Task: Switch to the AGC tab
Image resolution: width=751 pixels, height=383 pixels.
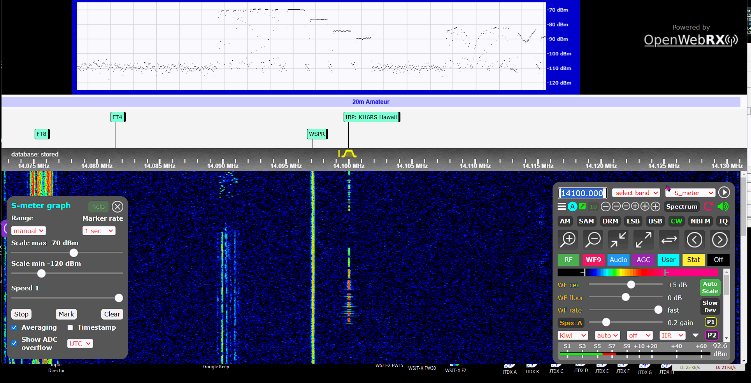Action: coord(643,260)
